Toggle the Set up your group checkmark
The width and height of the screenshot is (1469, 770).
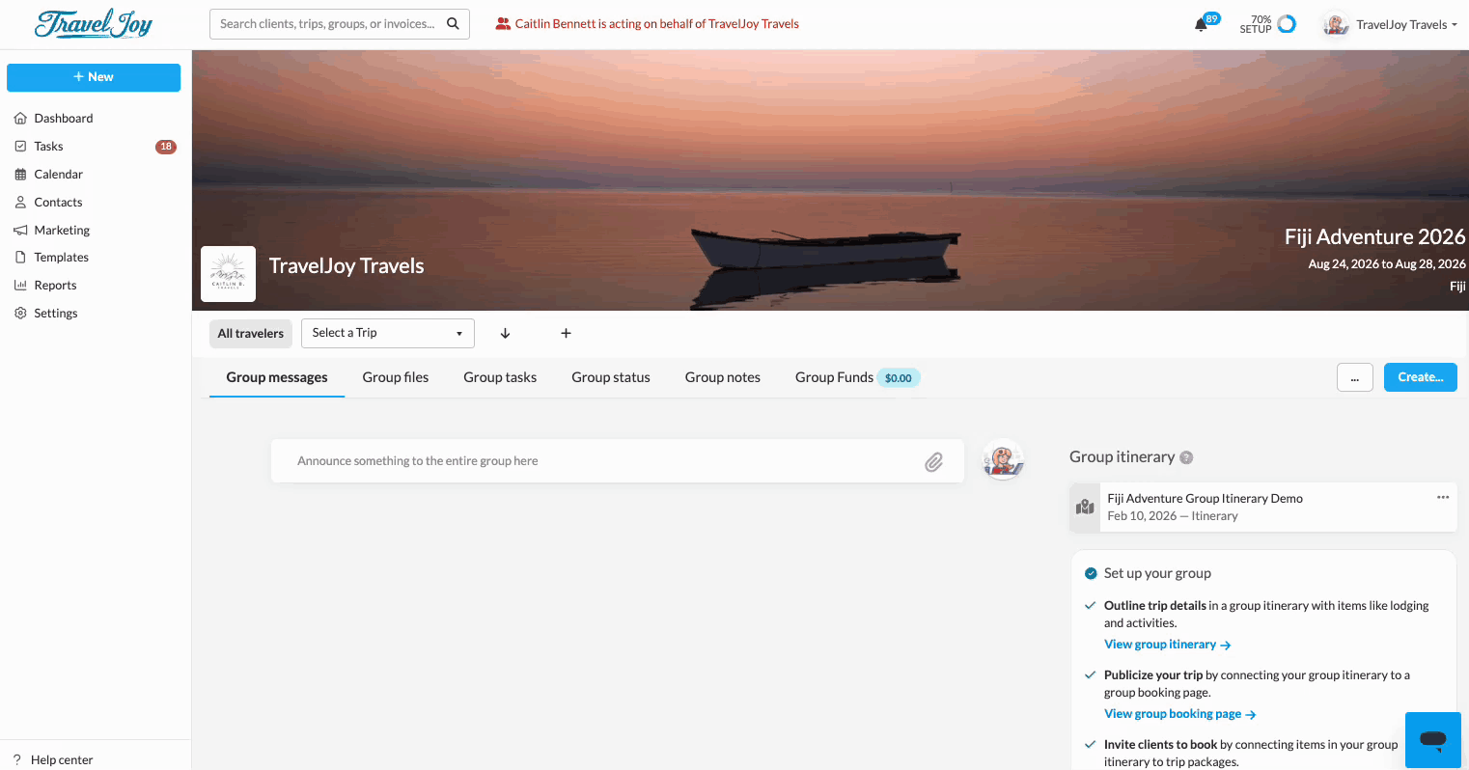(1091, 573)
